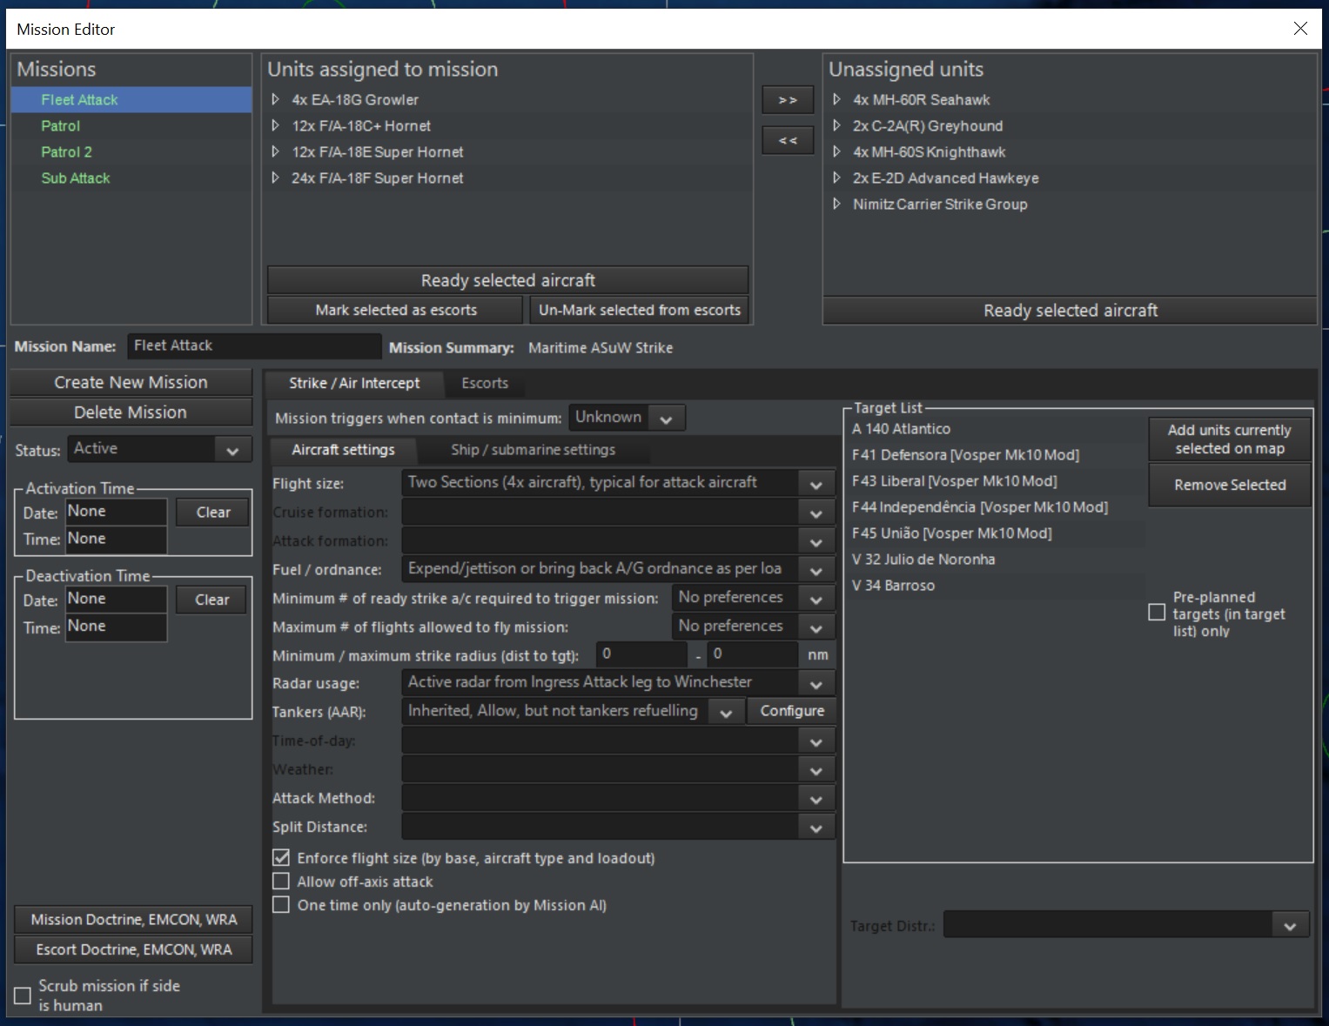Image resolution: width=1329 pixels, height=1026 pixels.
Task: Click Delete Mission button
Action: pyautogui.click(x=131, y=412)
